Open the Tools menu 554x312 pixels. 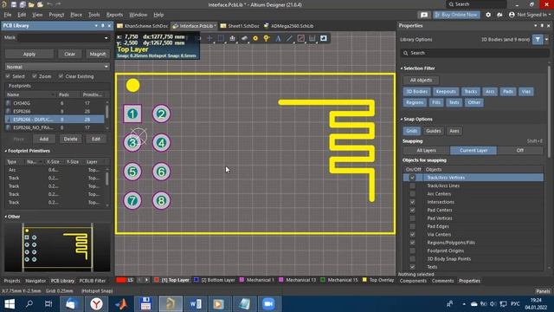tap(94, 15)
